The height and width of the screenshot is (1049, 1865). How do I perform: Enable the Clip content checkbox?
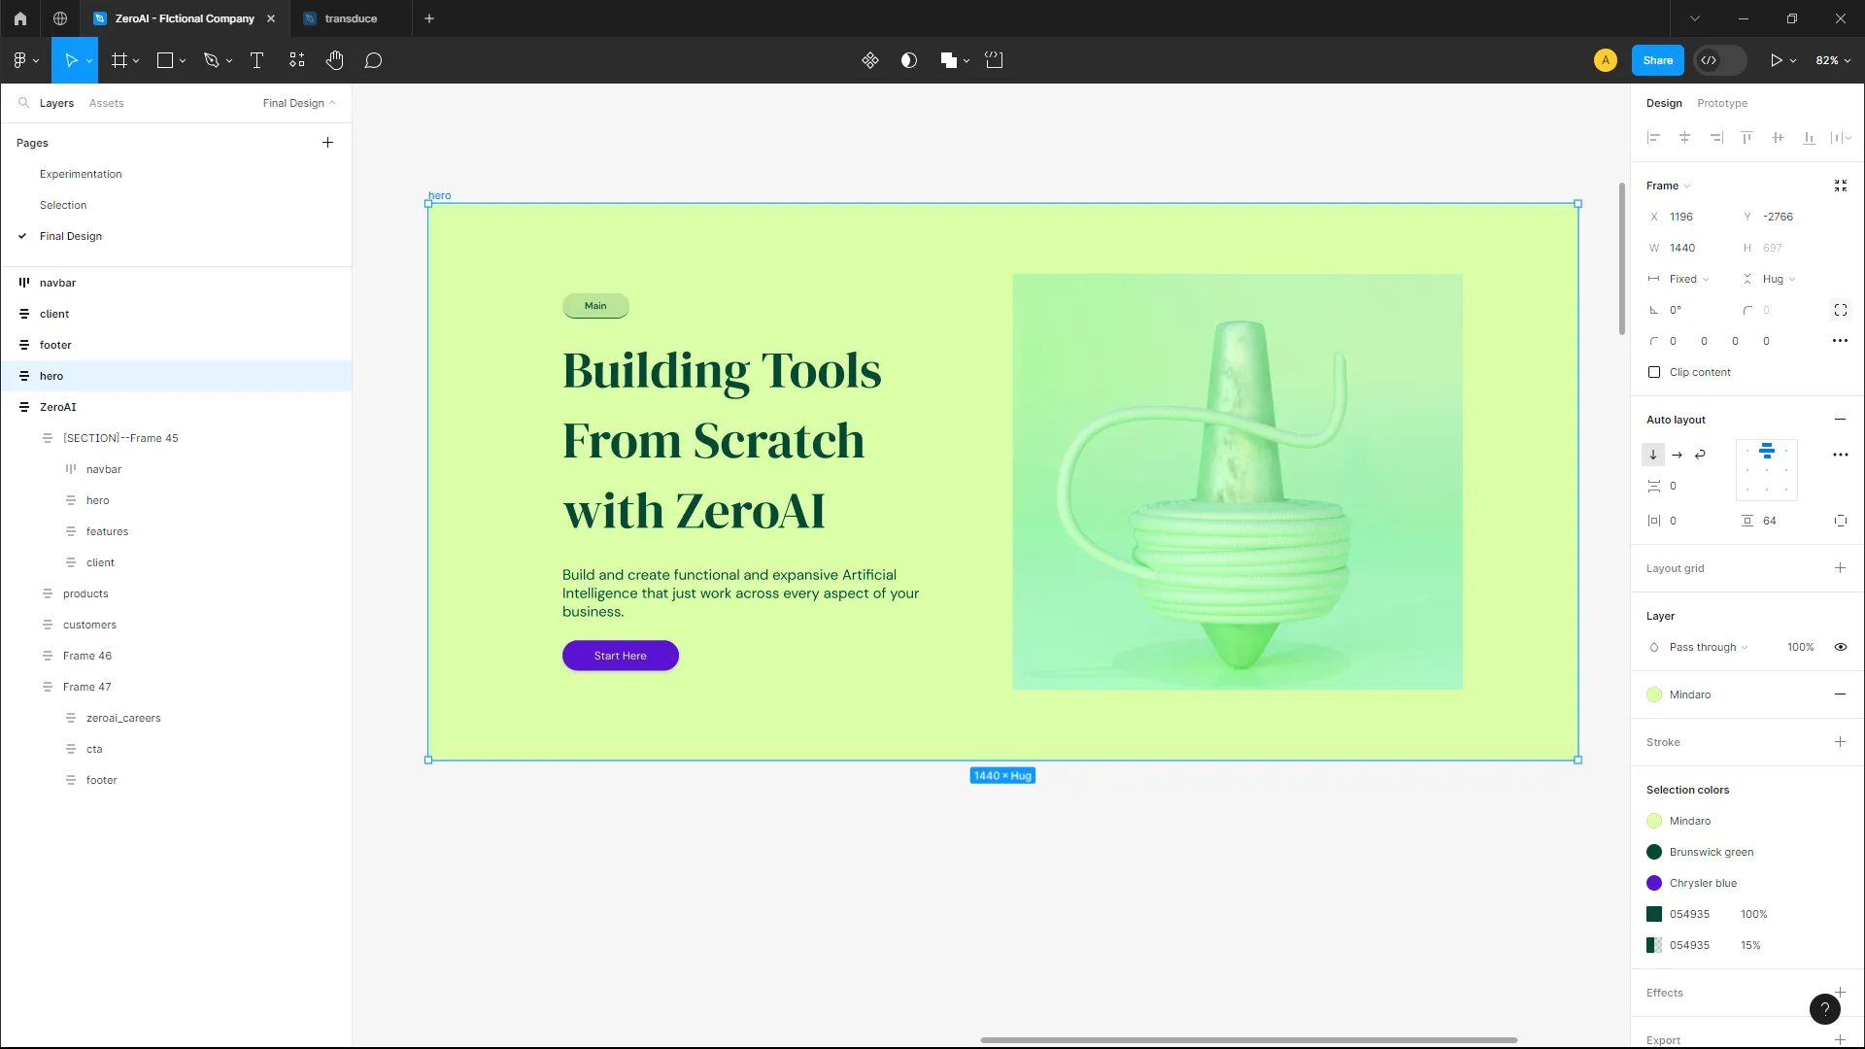[1654, 372]
